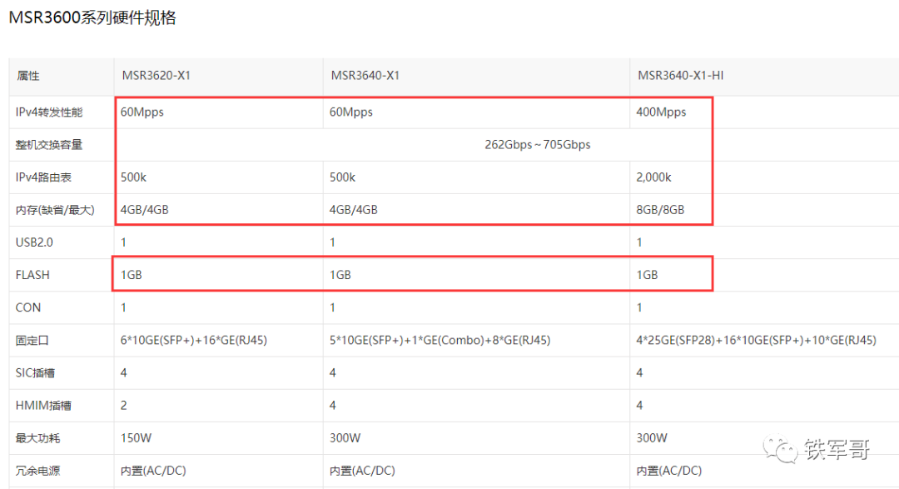Select "60Mpps" under MSR3640-X1
899x489 pixels.
pyautogui.click(x=351, y=112)
